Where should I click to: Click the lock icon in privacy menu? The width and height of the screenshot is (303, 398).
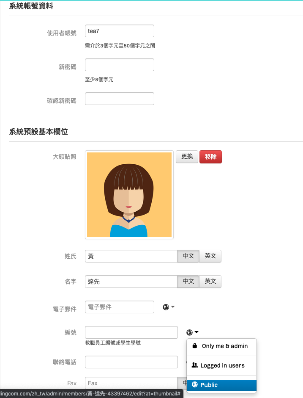coord(195,346)
